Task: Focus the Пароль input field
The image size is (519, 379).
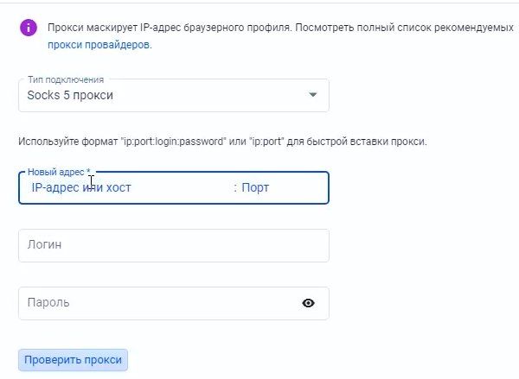Action: click(159, 303)
